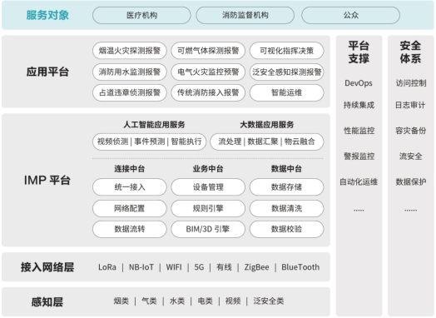Click 访问控制 text
The image size is (436, 318).
pyautogui.click(x=411, y=83)
